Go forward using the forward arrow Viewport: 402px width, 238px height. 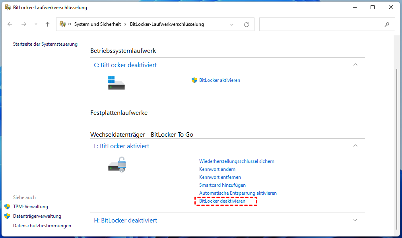pos(24,24)
